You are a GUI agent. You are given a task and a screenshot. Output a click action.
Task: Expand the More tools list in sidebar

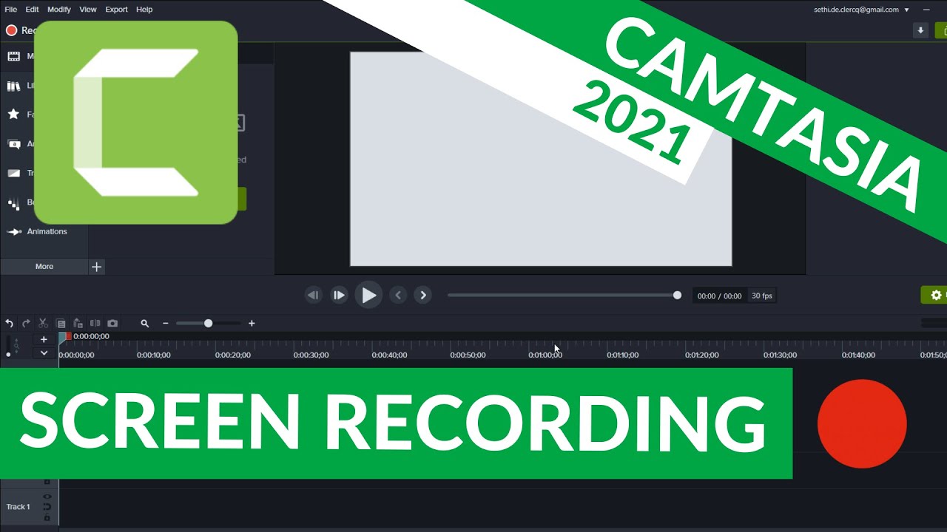pos(44,267)
